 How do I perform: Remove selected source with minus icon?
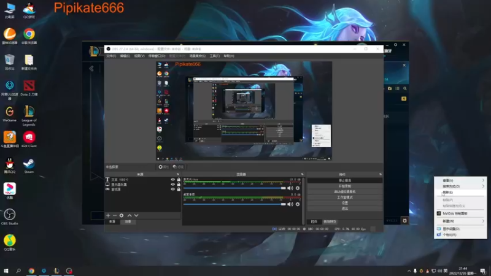point(115,215)
